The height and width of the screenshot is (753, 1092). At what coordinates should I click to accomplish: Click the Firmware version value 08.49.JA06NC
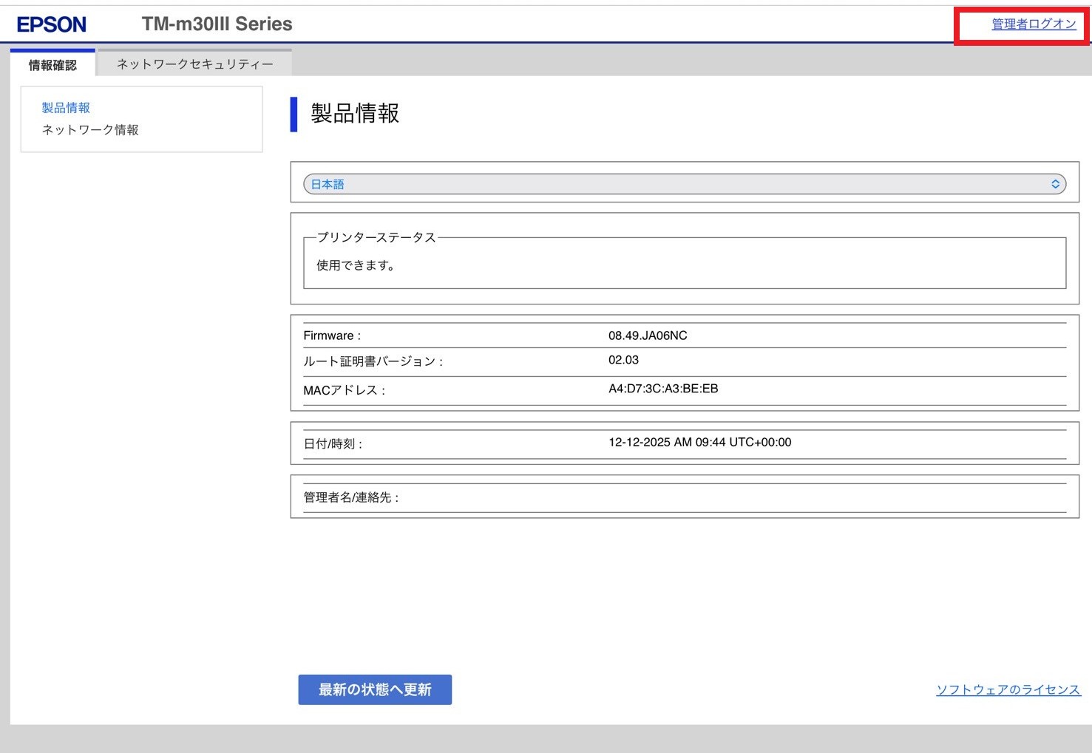coord(648,335)
